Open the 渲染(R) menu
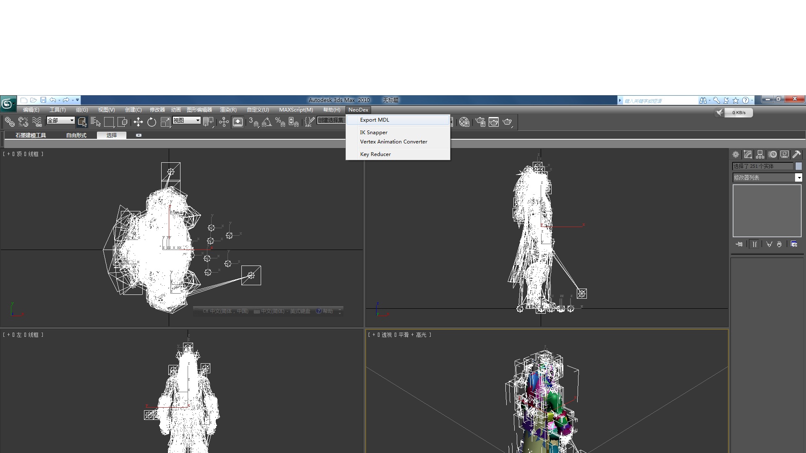This screenshot has height=453, width=806. pyautogui.click(x=228, y=110)
